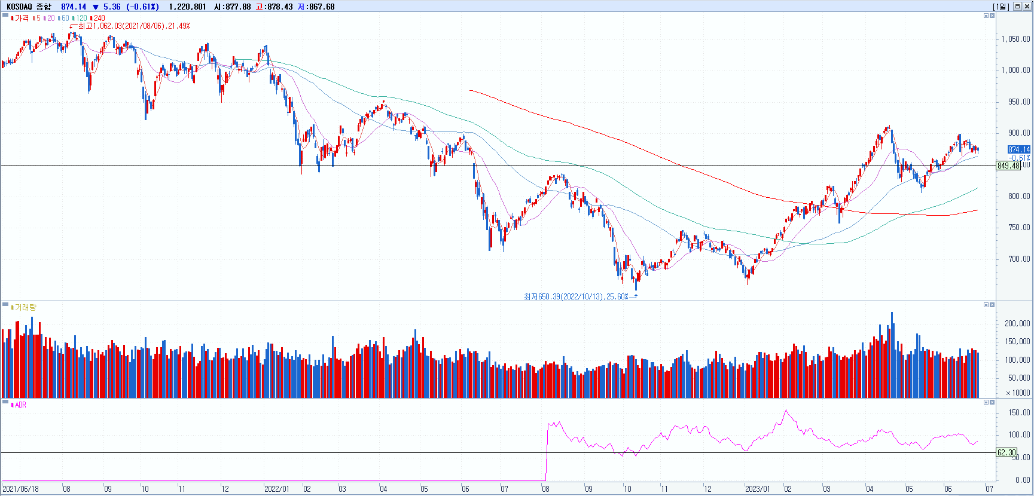Viewport: 1034px width, 496px height.
Task: Click the 874.14 current price axis tag
Action: (x=1019, y=149)
